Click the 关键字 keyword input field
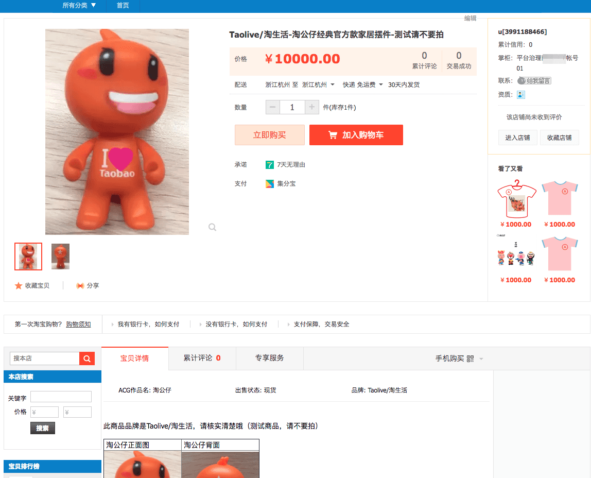591x478 pixels. [61, 397]
